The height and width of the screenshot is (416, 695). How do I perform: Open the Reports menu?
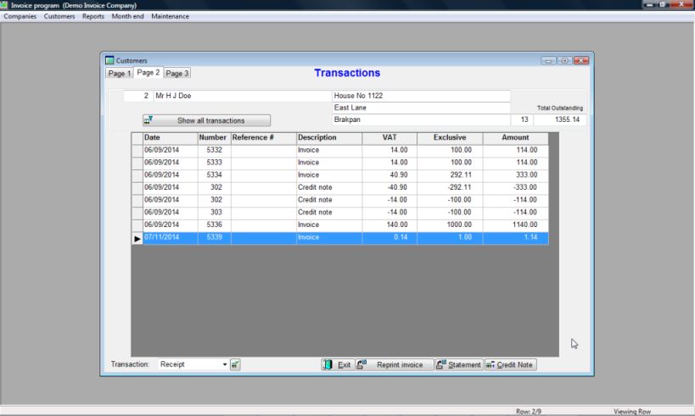pos(93,17)
